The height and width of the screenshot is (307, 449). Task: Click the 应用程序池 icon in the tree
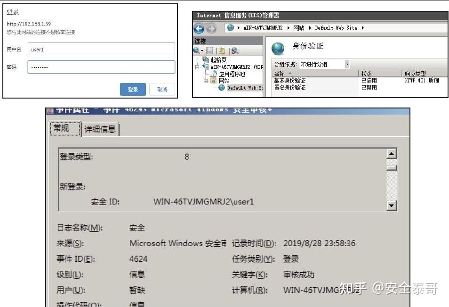[x=214, y=74]
